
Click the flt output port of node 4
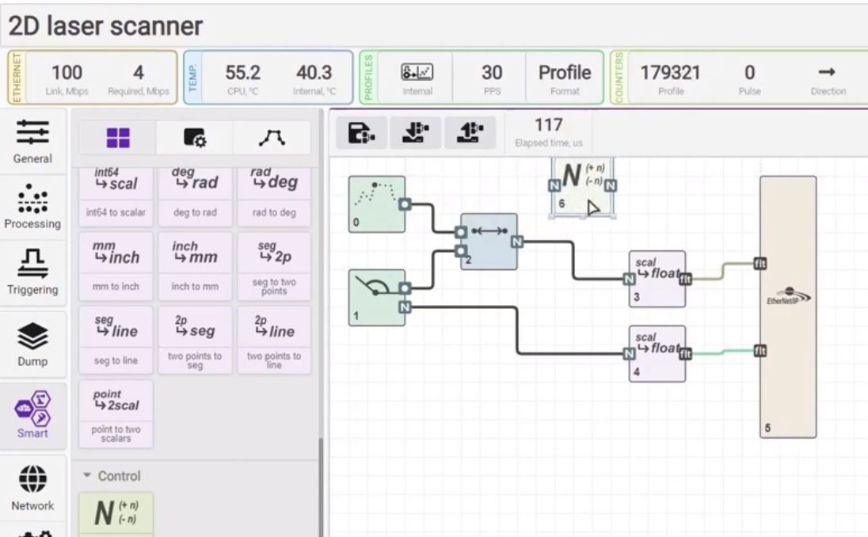[x=685, y=353]
